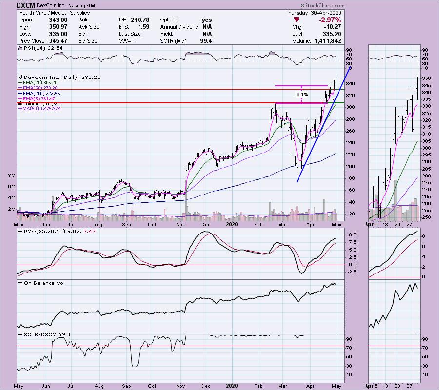
Task: Click the 255 price label on zoomed chart
Action: (x=427, y=211)
